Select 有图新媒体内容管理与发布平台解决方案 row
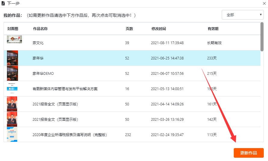Screen dimensions: 268x161 coord(65,89)
